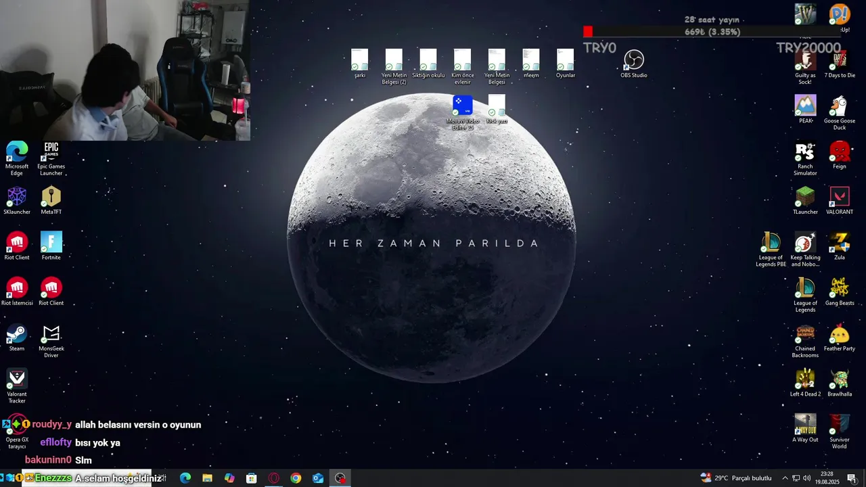Click the Valorant Tracker desktop icon

coord(17,386)
